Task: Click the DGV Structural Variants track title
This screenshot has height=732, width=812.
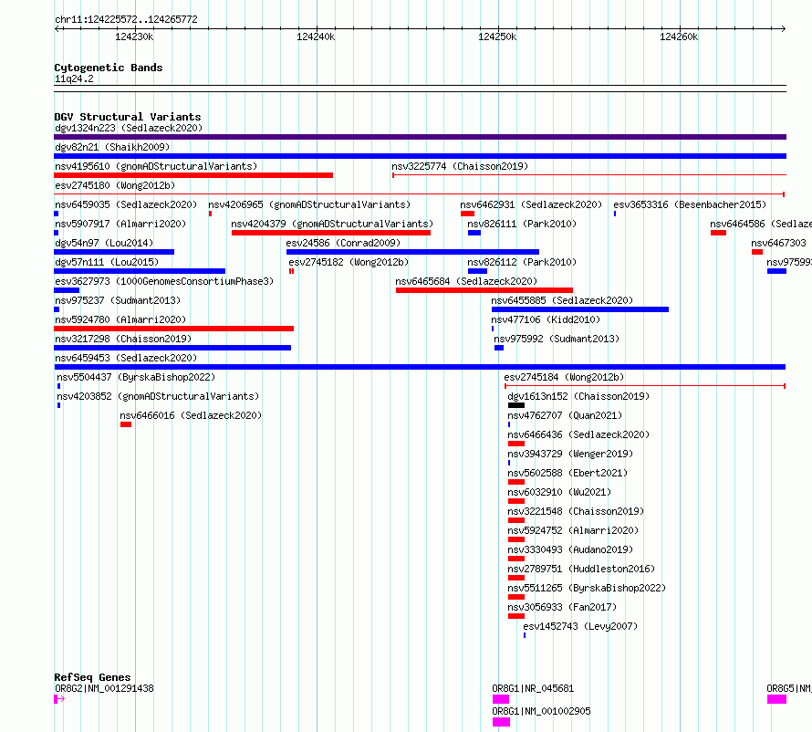Action: coord(128,117)
